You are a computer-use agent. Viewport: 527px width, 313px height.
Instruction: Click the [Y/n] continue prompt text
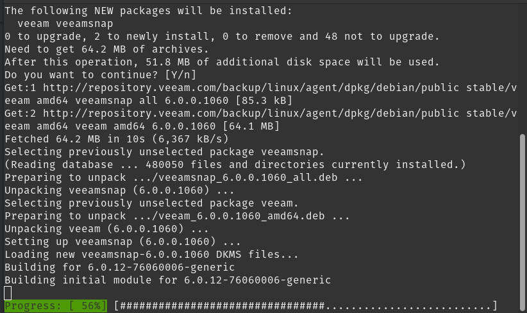coord(181,75)
